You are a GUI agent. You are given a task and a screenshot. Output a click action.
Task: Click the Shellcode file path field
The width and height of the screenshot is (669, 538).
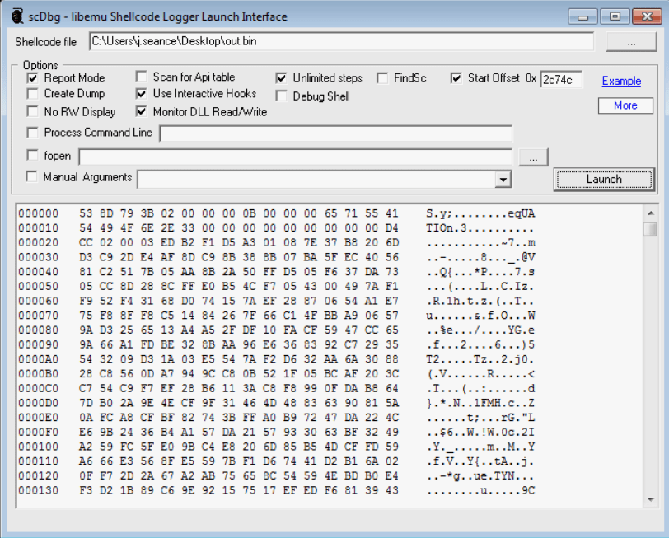pos(341,41)
